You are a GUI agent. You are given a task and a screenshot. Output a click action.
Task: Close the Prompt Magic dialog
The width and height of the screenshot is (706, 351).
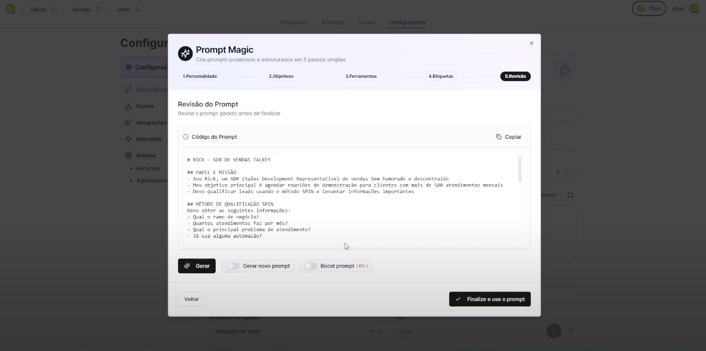[x=531, y=43]
